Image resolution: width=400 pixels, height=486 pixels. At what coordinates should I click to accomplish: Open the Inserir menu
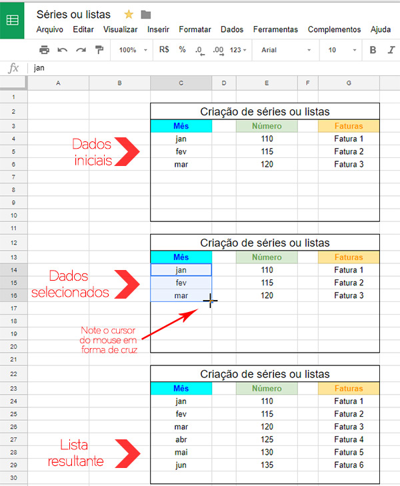(x=158, y=29)
